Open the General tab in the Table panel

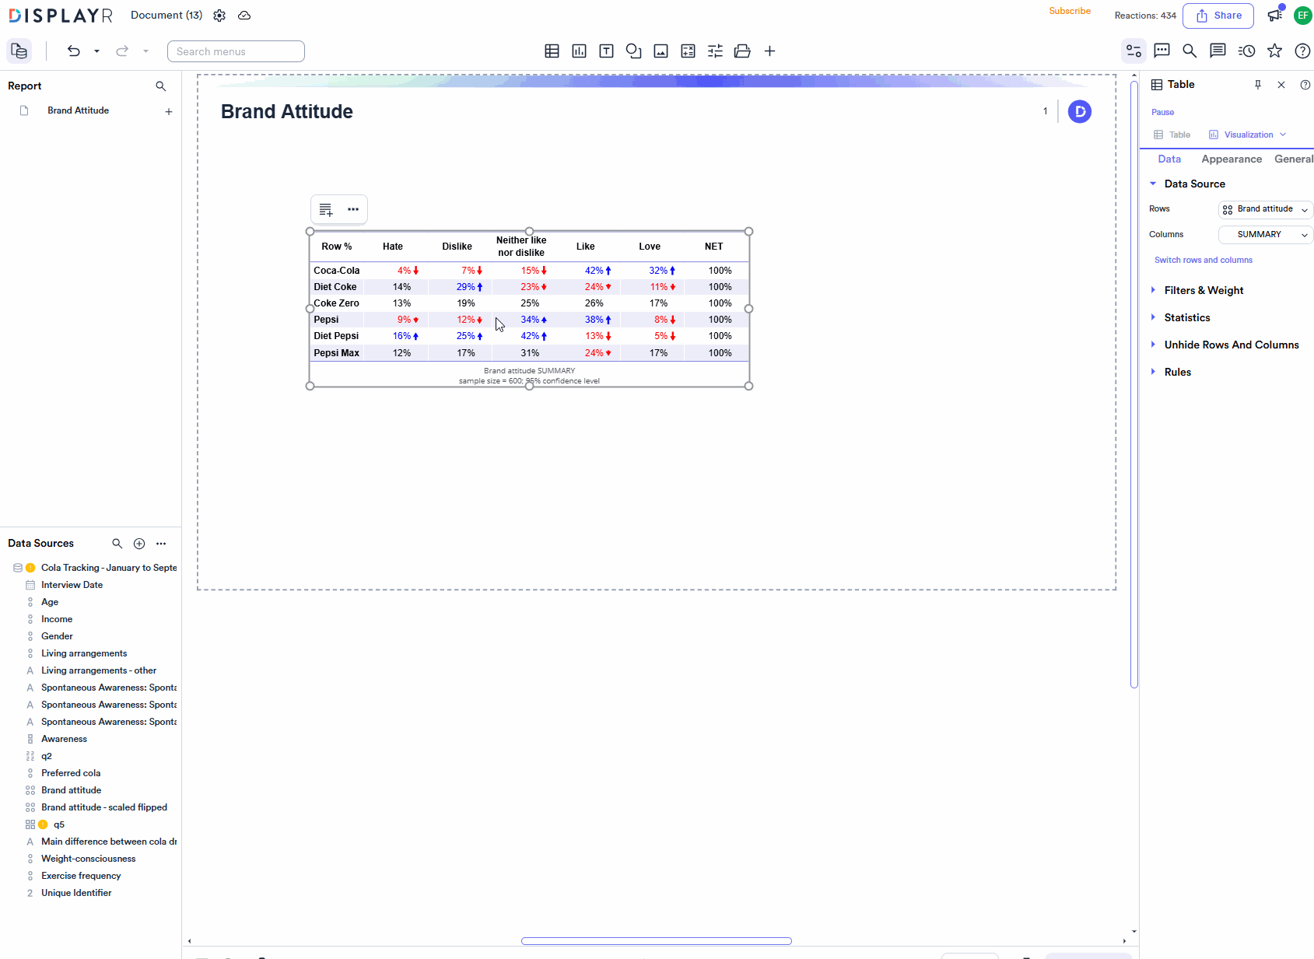[1293, 159]
